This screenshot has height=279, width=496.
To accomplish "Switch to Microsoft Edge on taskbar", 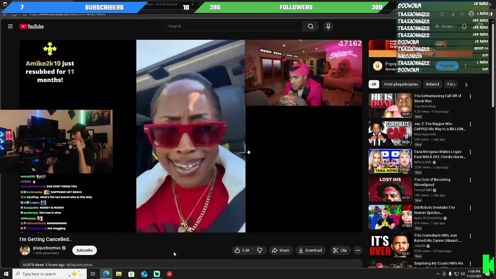I will [106, 274].
